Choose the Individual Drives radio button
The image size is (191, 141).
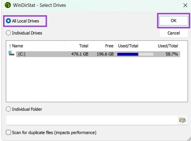24,33
